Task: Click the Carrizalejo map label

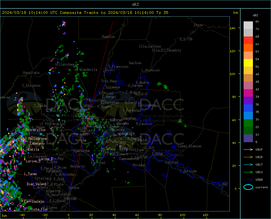Action: pos(34,202)
